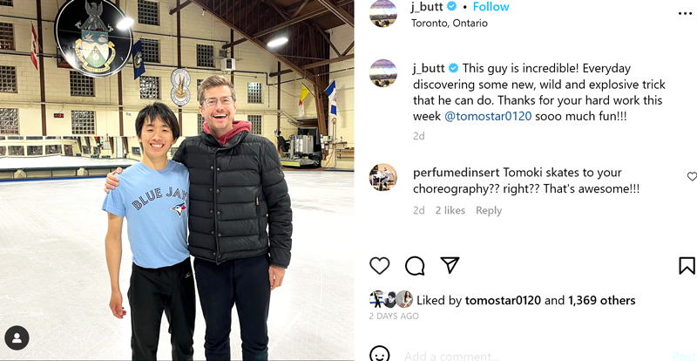Open j_butt avatar beside the caption

382,73
